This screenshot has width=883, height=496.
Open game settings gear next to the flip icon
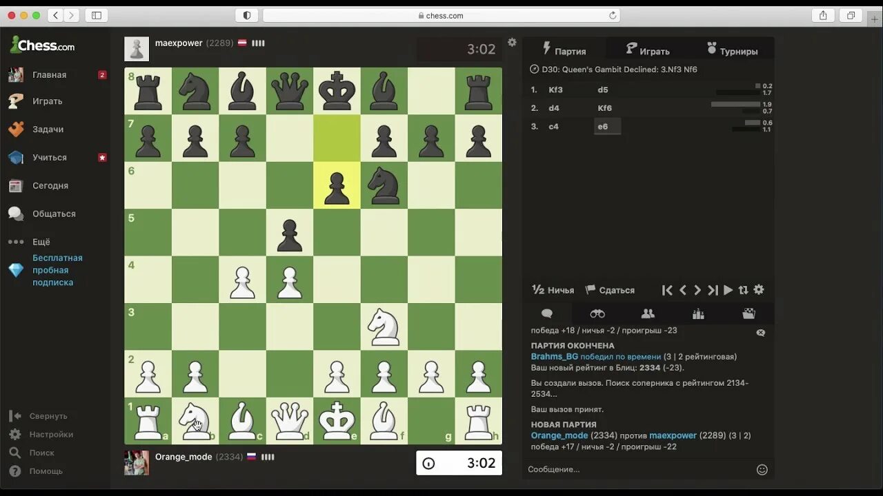pos(759,290)
